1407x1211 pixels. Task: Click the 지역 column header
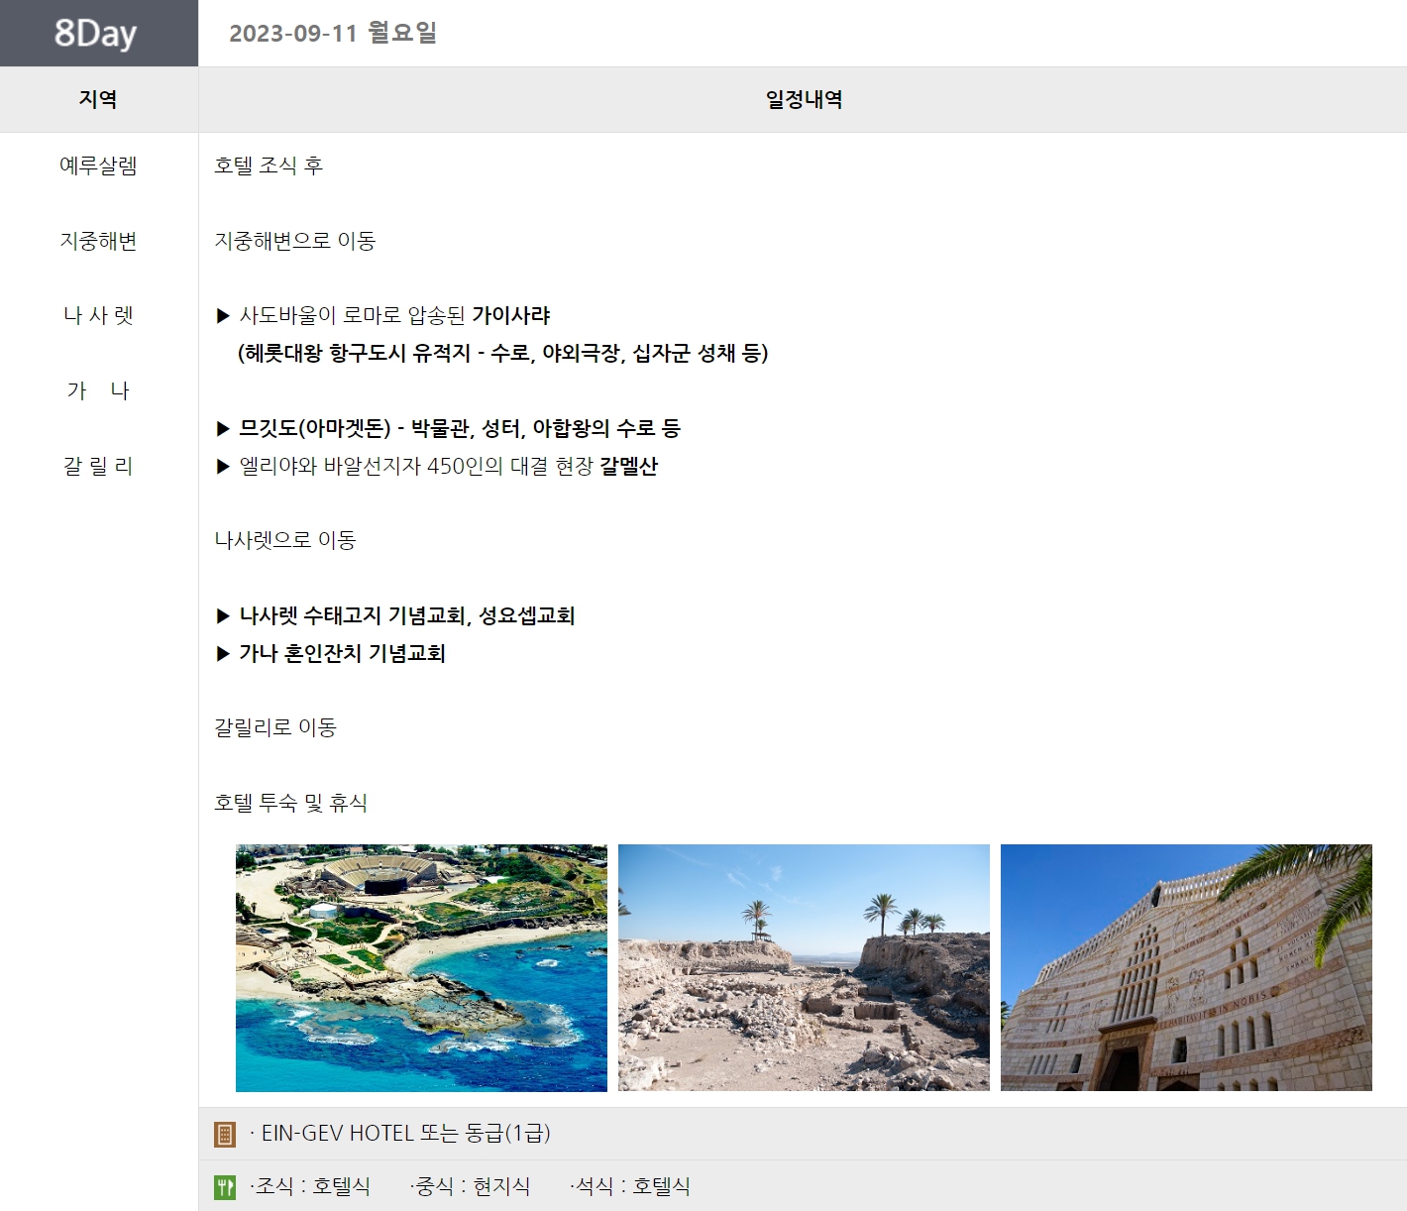[x=98, y=99]
